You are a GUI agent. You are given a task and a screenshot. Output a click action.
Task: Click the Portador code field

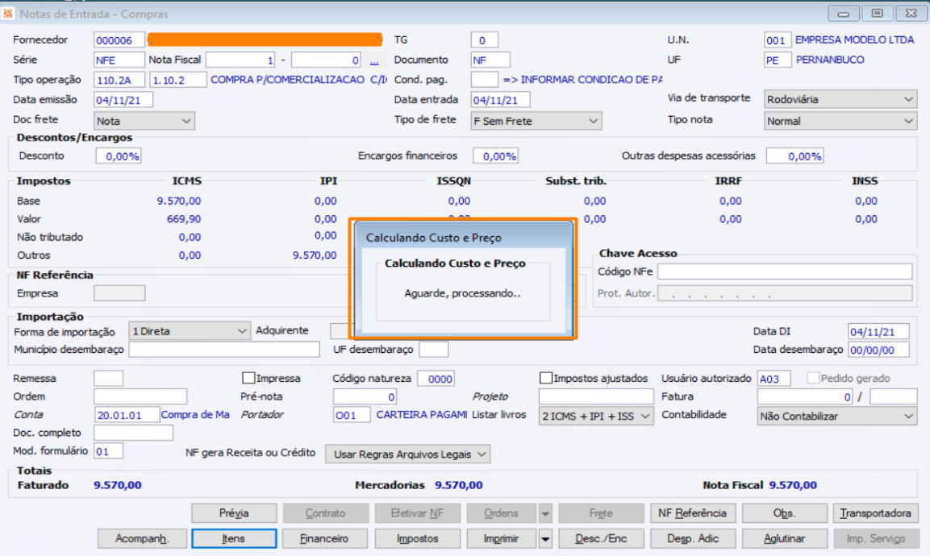[x=352, y=415]
